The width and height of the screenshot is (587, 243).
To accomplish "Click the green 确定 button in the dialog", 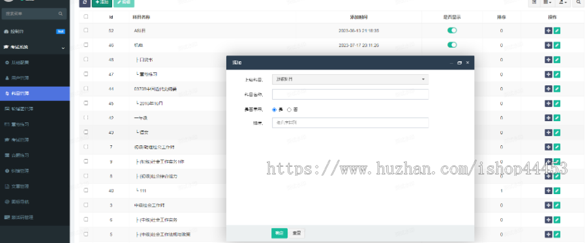I will click(279, 233).
